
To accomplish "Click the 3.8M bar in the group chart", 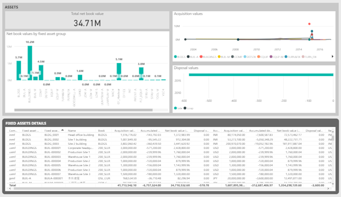I will pyautogui.click(x=141, y=74).
